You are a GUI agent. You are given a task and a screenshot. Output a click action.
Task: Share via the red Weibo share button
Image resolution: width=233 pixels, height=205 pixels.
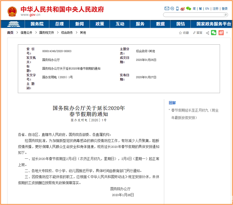tap(221, 33)
